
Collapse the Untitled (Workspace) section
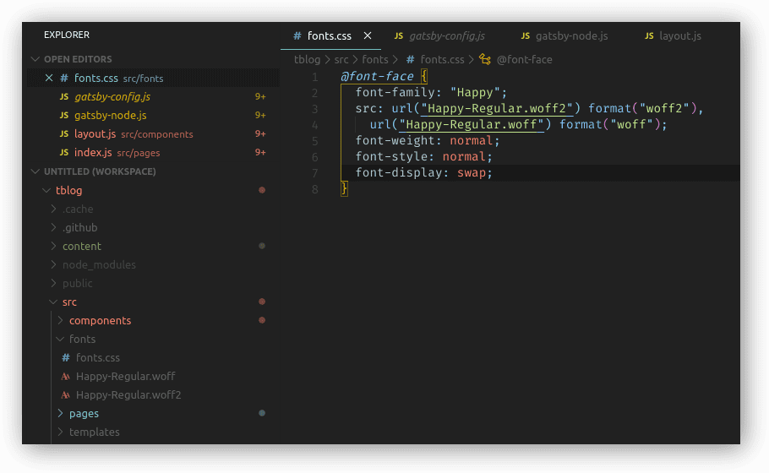pos(35,171)
